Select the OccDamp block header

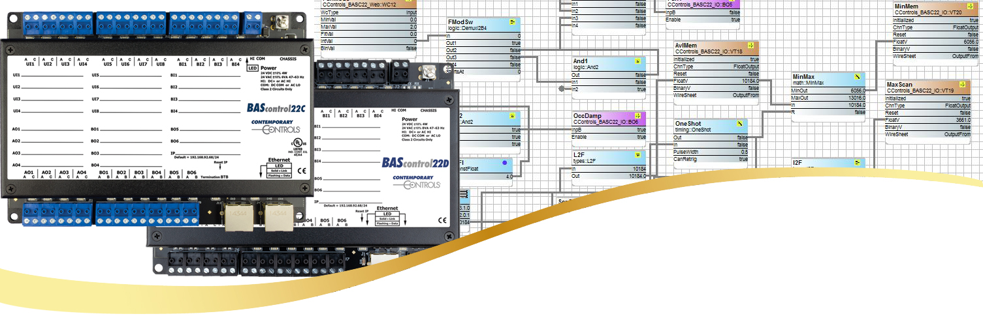point(609,118)
